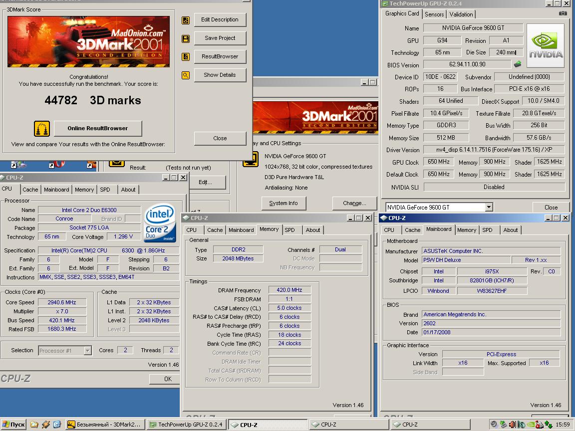Click the memory Size value '2048 MBytes'

[x=238, y=258]
